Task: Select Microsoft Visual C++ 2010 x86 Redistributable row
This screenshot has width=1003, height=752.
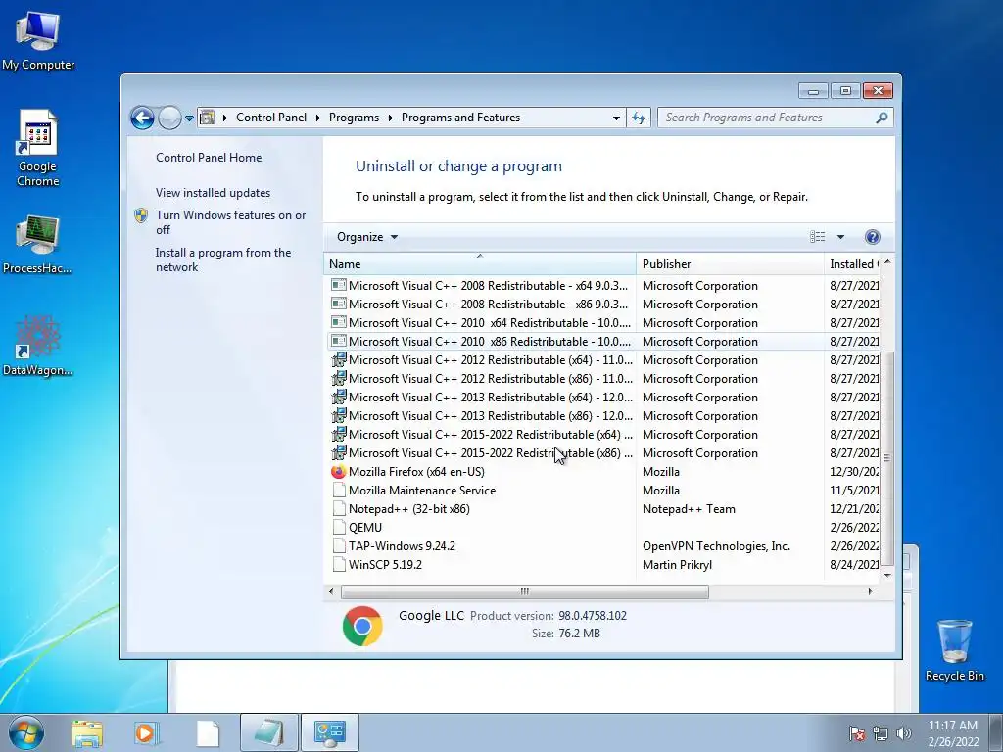Action: point(603,342)
